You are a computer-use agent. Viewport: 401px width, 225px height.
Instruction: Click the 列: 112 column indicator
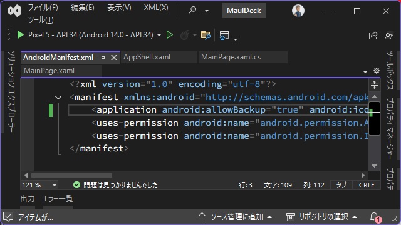coord(314,185)
